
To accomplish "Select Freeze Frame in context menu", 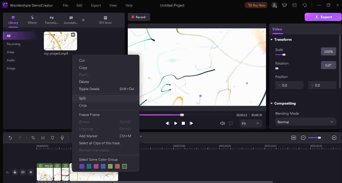I will tap(89, 115).
